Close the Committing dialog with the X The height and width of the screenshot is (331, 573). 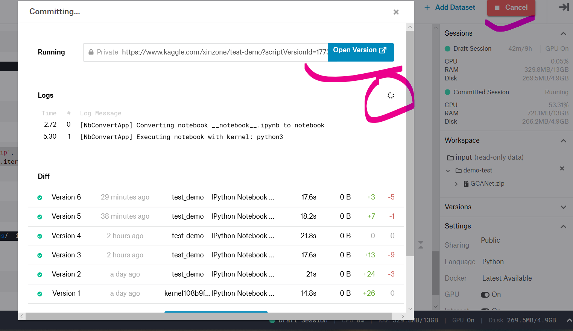(396, 12)
